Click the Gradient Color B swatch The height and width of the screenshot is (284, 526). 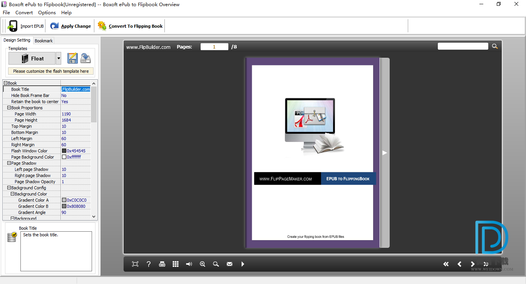[x=64, y=206]
